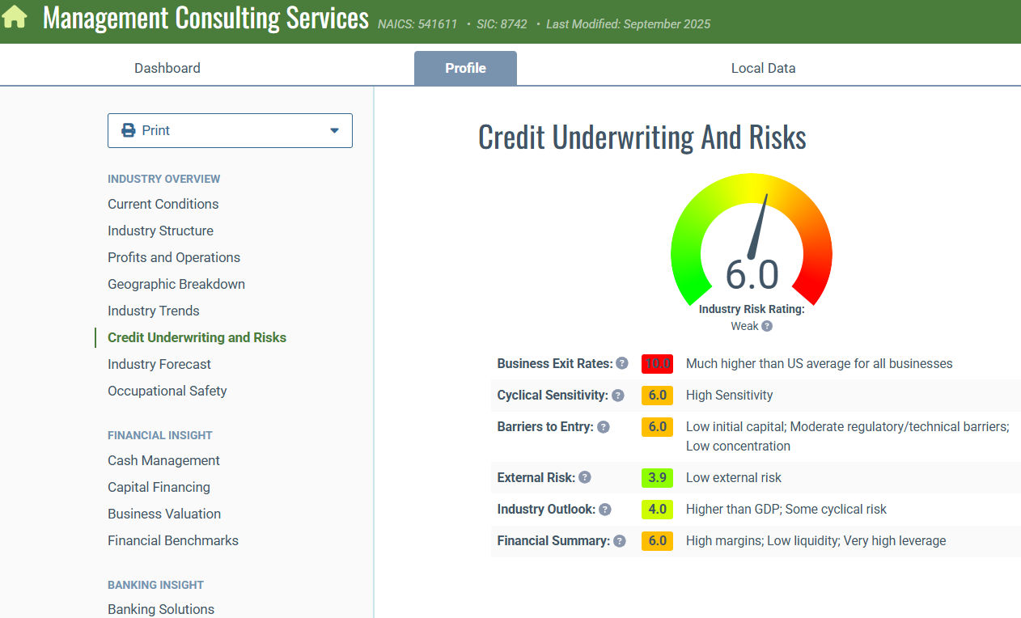Switch to the Local Data tab
The image size is (1021, 618).
763,68
